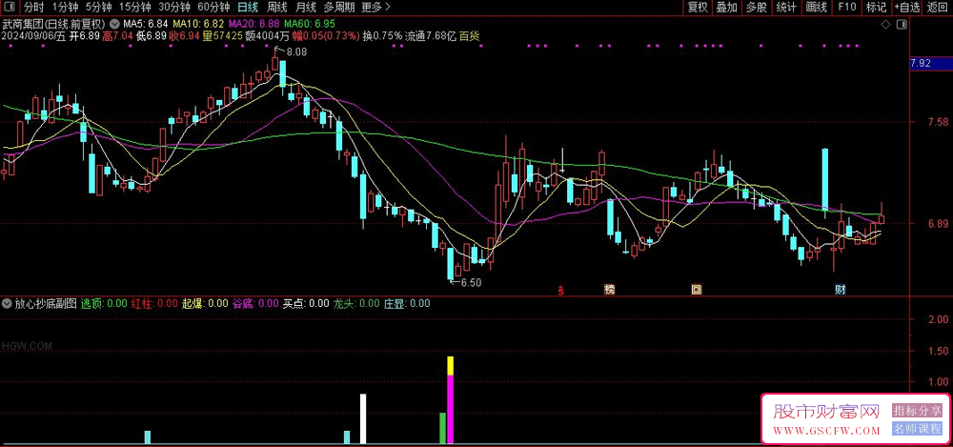The image size is (953, 447).
Task: Click the 名师课程 banner link
Action: pyautogui.click(x=917, y=428)
